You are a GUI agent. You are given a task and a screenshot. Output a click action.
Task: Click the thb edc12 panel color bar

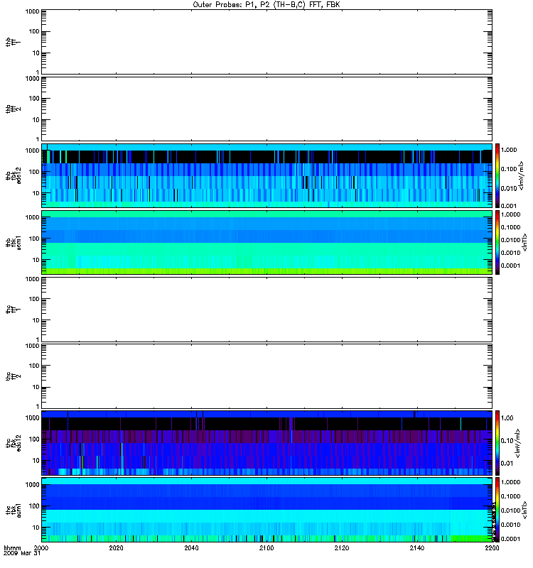click(497, 175)
